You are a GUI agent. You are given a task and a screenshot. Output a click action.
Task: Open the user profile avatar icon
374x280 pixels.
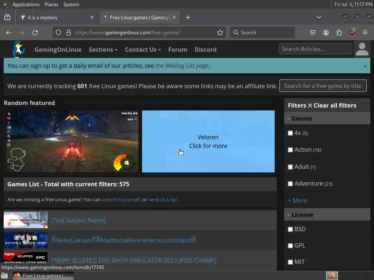[x=362, y=49]
